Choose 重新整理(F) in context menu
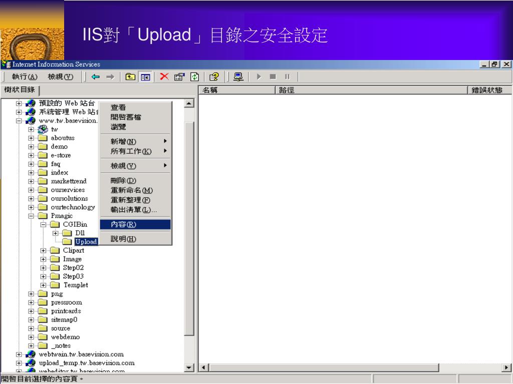513x384 pixels. [135, 200]
